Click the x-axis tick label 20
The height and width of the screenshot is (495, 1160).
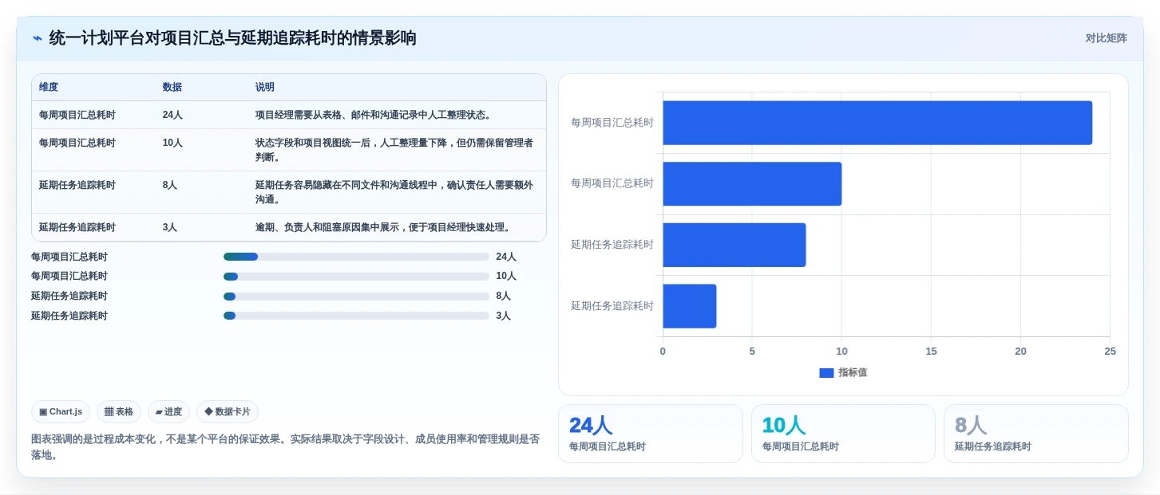1020,352
